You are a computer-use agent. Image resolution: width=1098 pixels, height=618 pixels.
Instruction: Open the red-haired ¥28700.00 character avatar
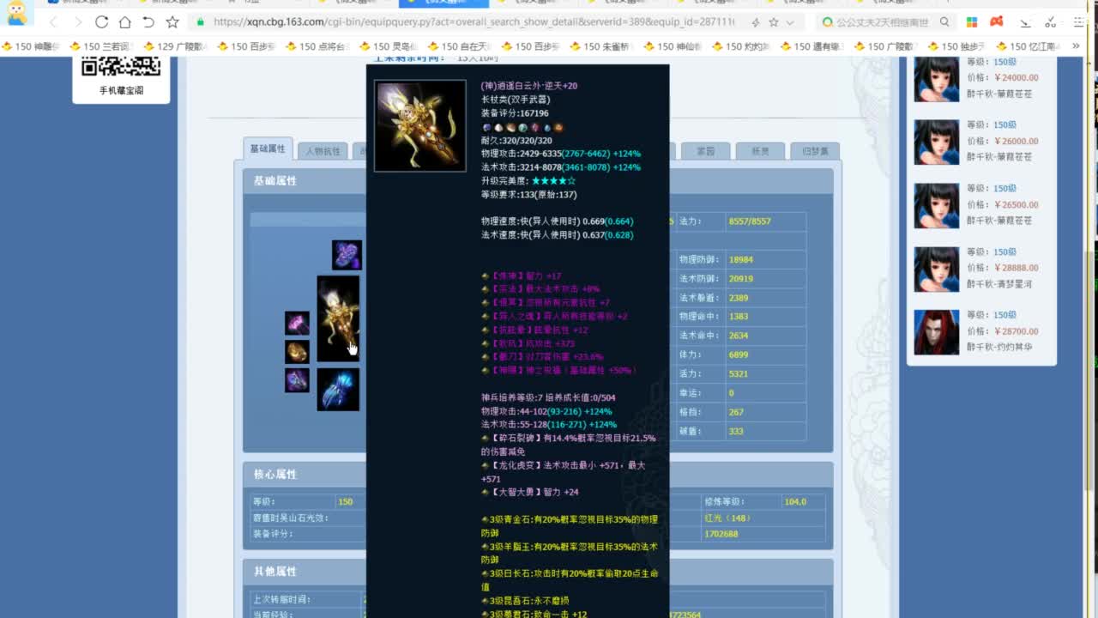(936, 333)
